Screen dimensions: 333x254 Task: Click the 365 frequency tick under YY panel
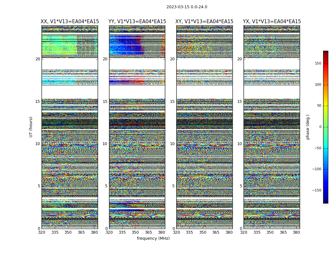coord(148,232)
